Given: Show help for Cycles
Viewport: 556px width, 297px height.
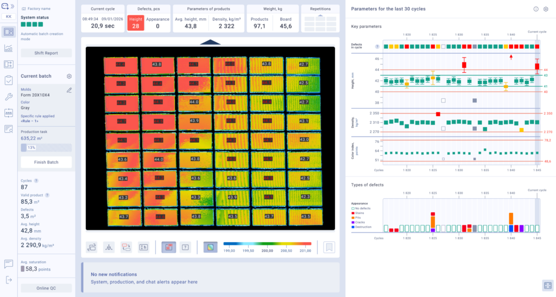Looking at the screenshot, I should (36, 181).
